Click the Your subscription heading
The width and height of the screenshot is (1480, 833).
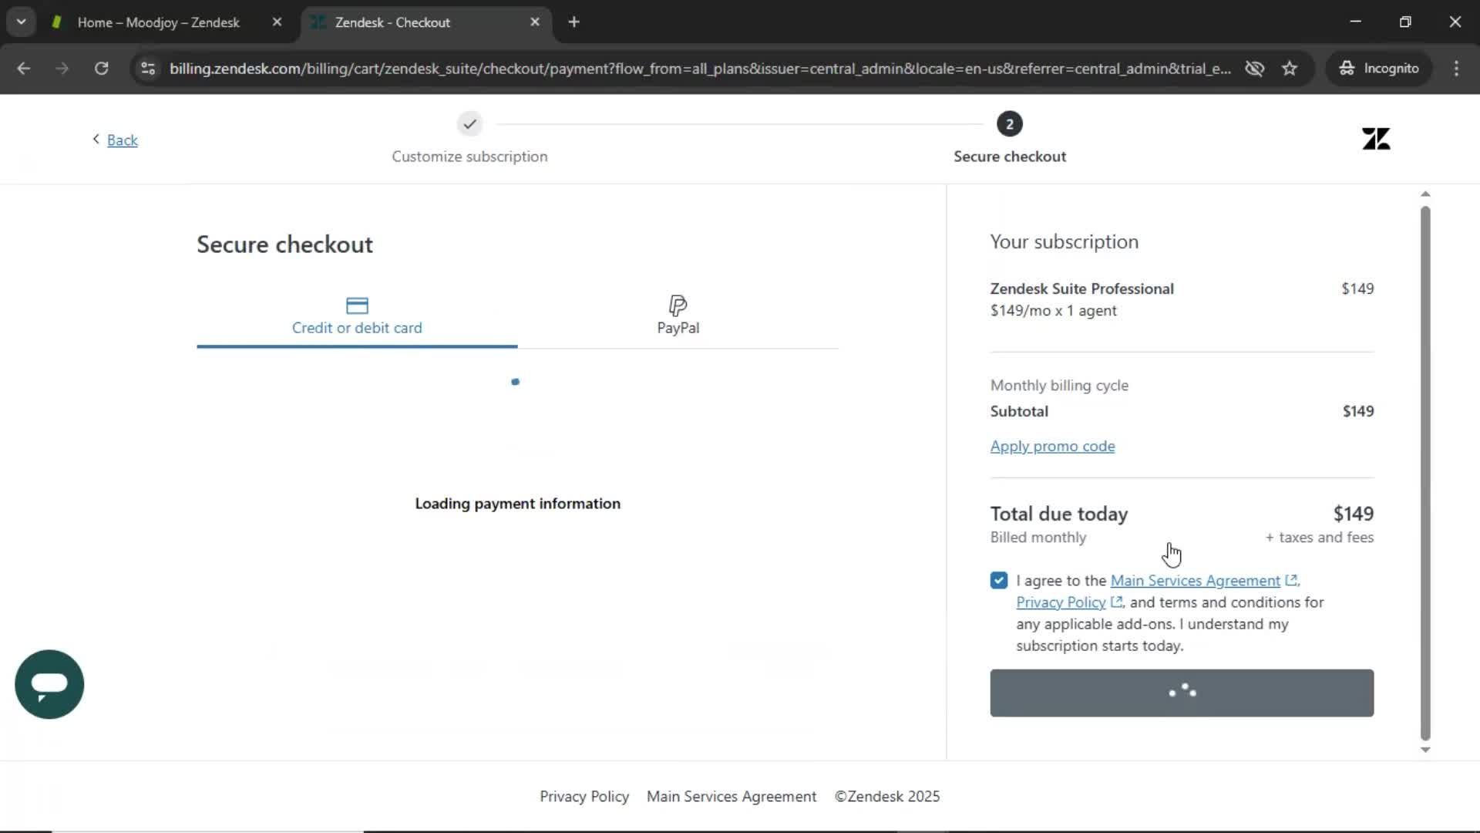pyautogui.click(x=1064, y=241)
